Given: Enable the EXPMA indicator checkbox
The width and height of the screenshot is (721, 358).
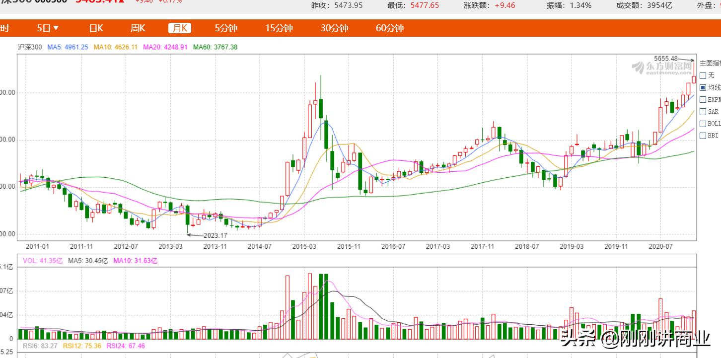Looking at the screenshot, I should pos(703,100).
